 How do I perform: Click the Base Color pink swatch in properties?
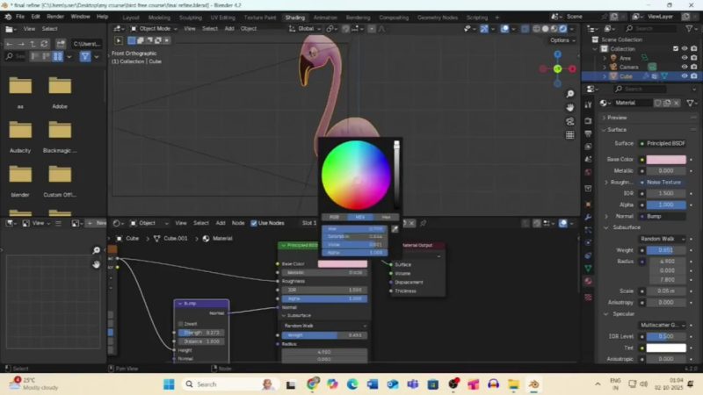665,159
